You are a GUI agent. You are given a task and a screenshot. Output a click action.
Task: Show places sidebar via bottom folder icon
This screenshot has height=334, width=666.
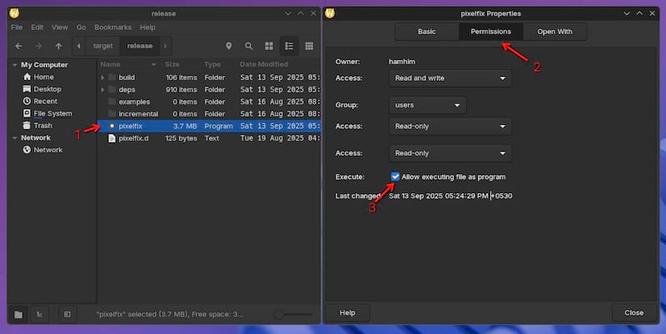18,315
